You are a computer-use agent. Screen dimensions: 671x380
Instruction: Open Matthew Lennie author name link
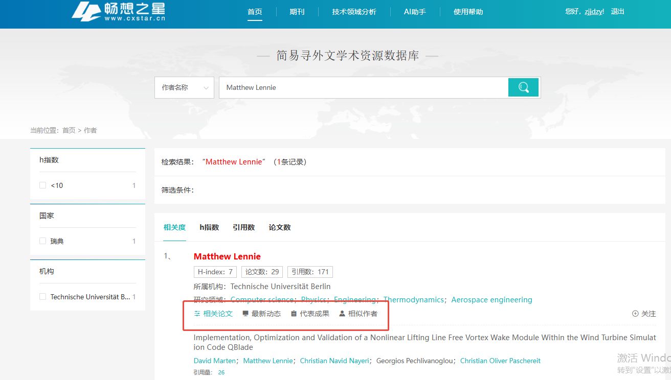point(227,256)
